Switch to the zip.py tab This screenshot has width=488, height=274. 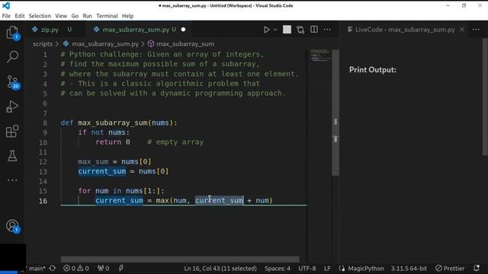coord(50,30)
